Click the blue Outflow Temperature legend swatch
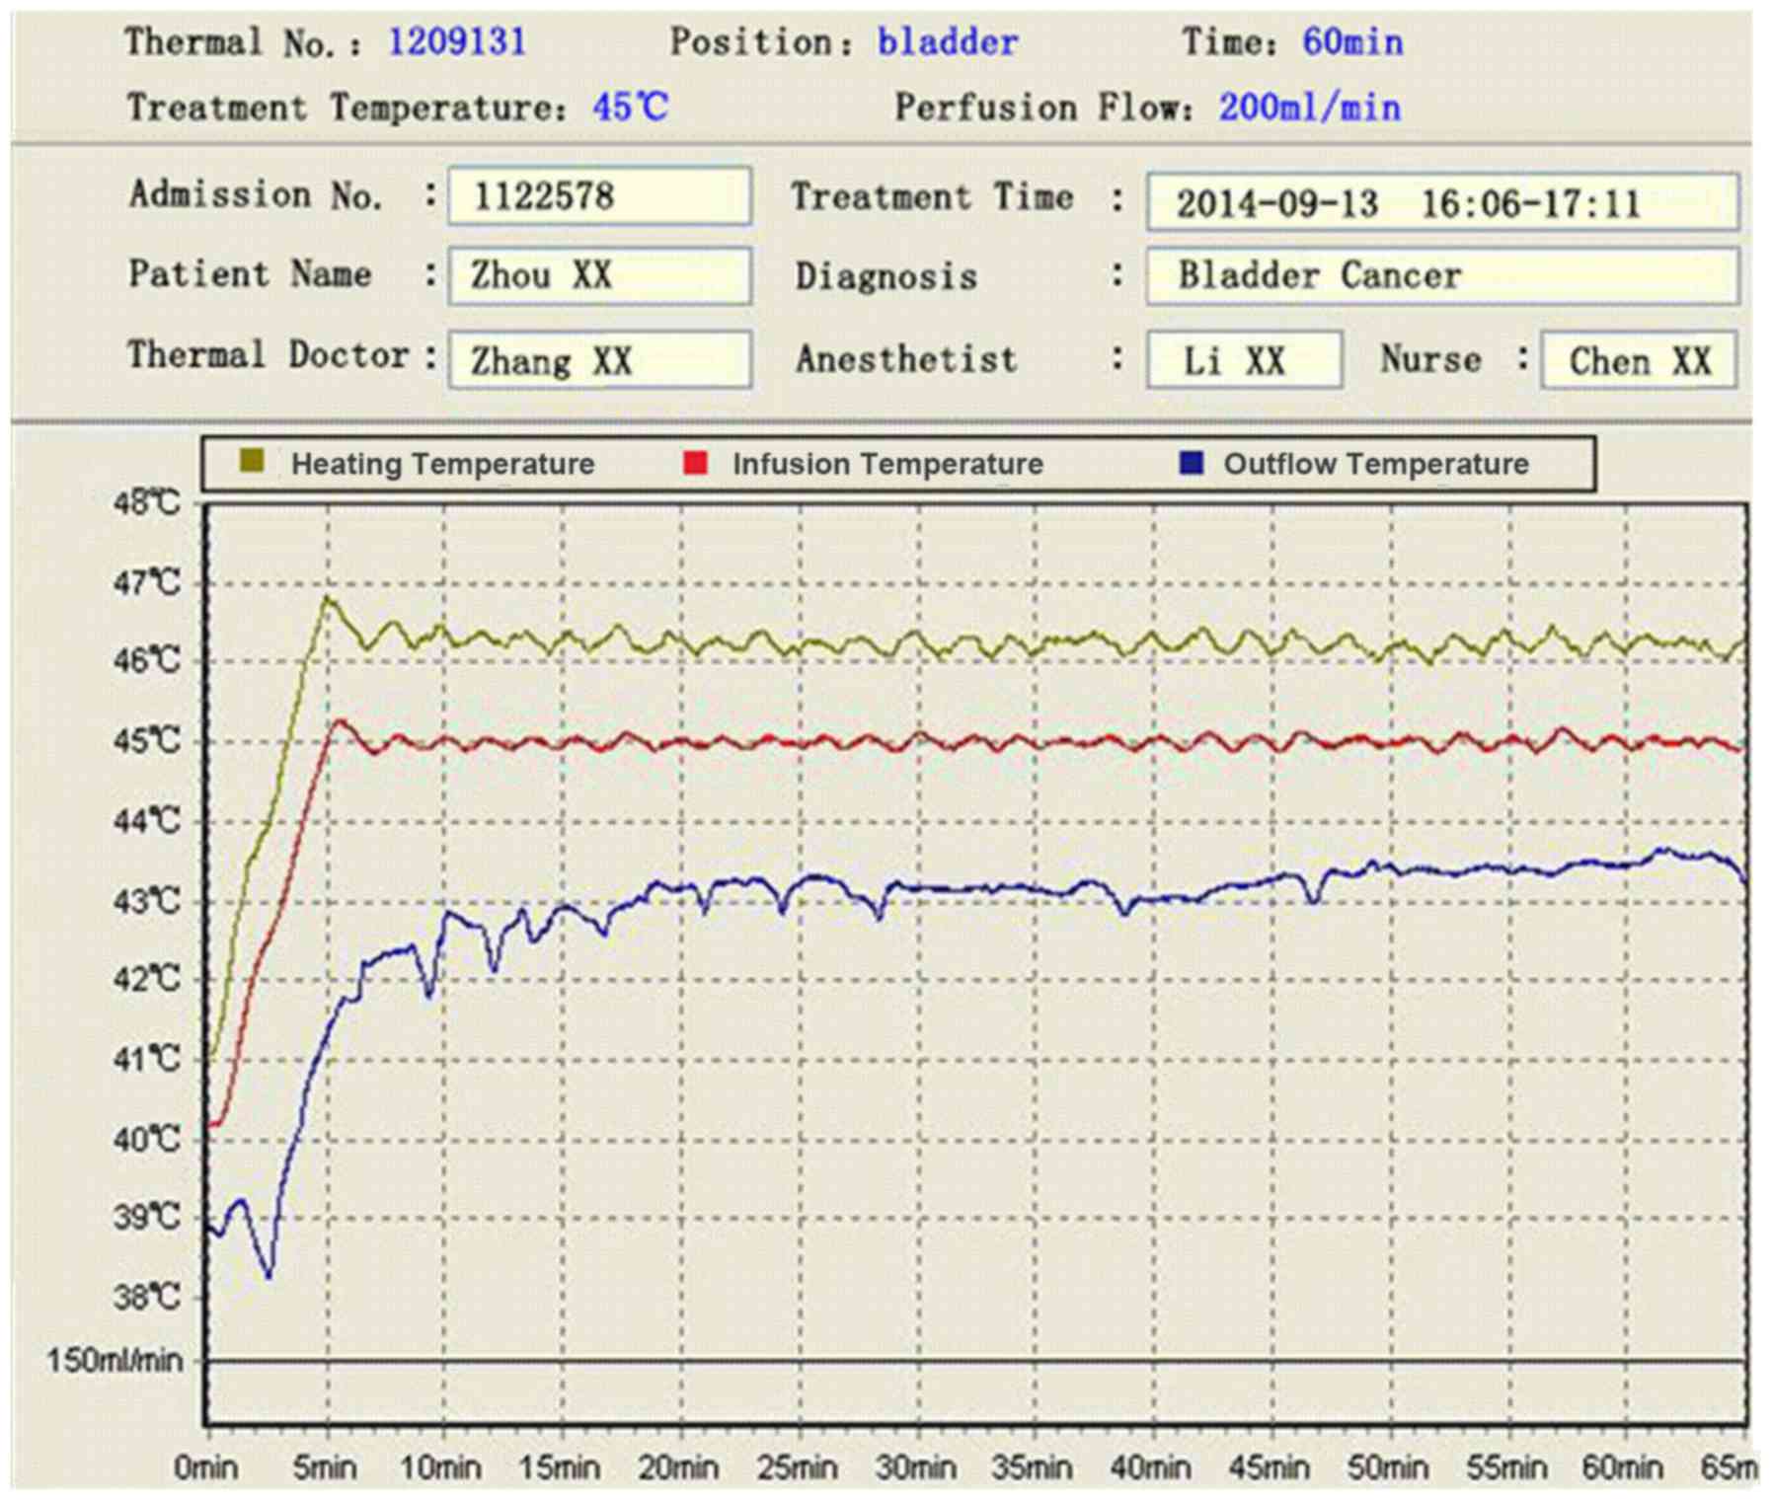This screenshot has height=1501, width=1772. tap(1192, 463)
